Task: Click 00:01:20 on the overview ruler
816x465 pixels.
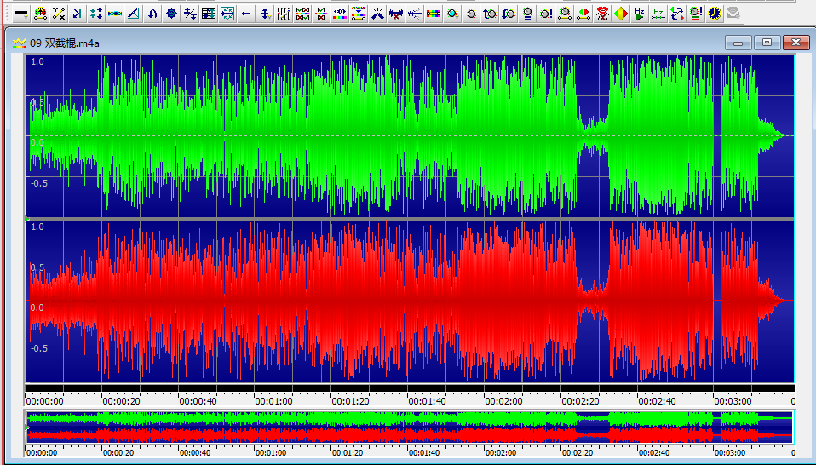Action: [348, 452]
